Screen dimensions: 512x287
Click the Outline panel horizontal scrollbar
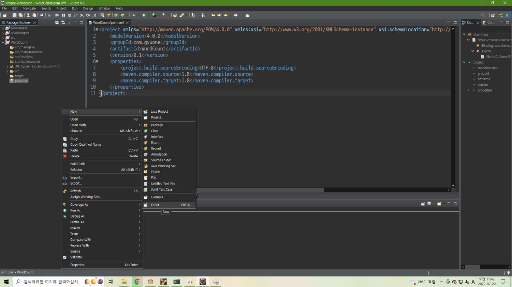point(472,267)
